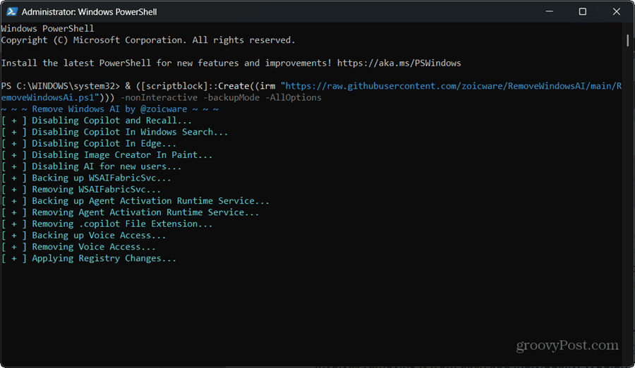The width and height of the screenshot is (635, 368).
Task: Click the vertical scrollbar thumb
Action: click(627, 40)
